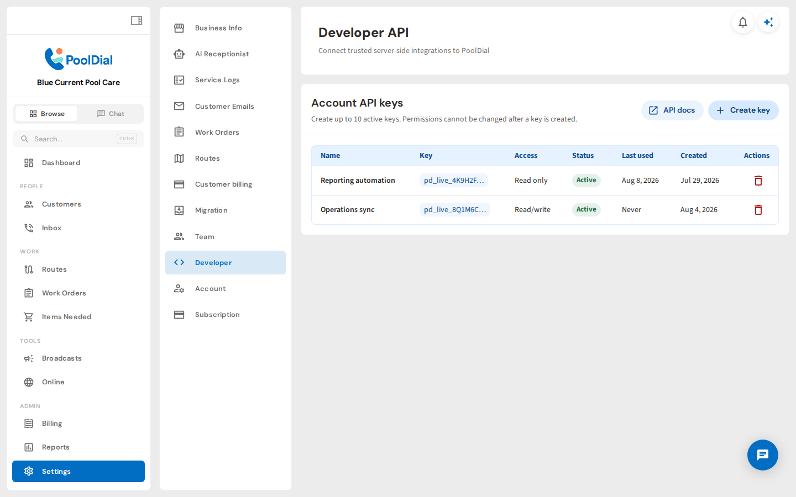Open notifications bell

point(743,22)
